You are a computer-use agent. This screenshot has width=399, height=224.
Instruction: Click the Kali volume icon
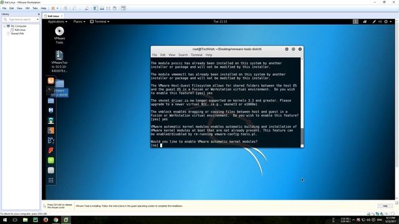click(380, 22)
